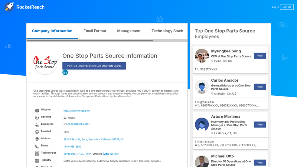The image size is (297, 167).
Task: Click phone icon next to 909217XXXX
Action: pyautogui.click(x=198, y=69)
